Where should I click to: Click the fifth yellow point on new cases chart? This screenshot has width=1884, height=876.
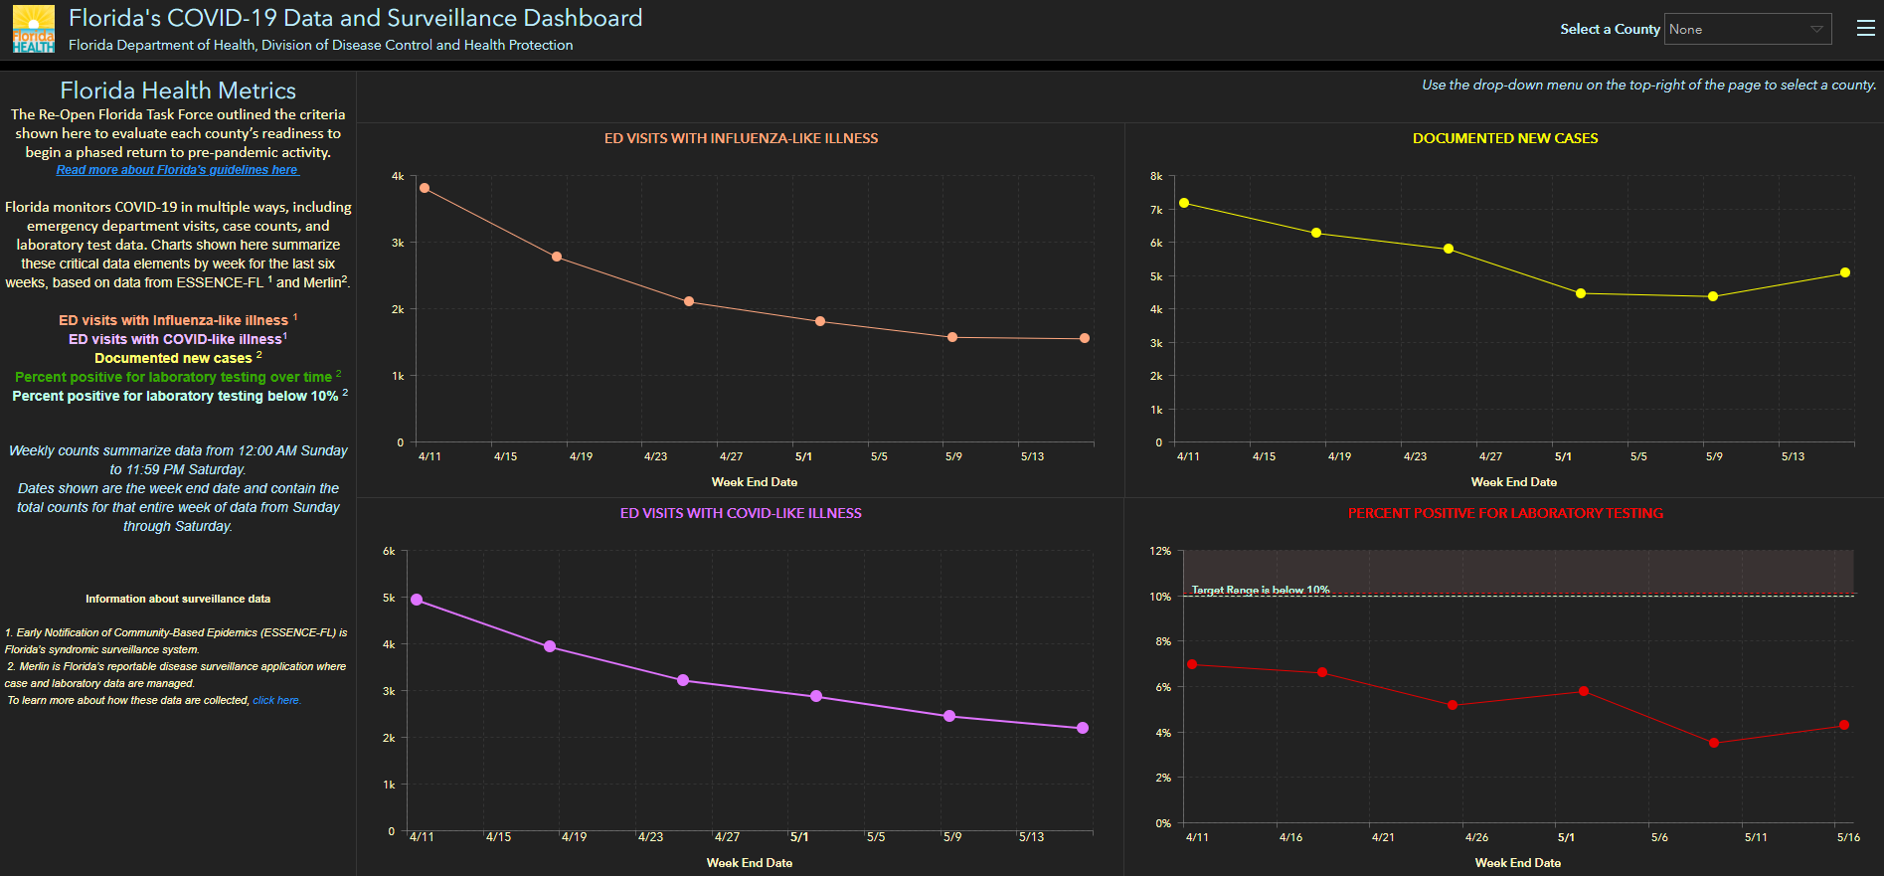pyautogui.click(x=1713, y=296)
